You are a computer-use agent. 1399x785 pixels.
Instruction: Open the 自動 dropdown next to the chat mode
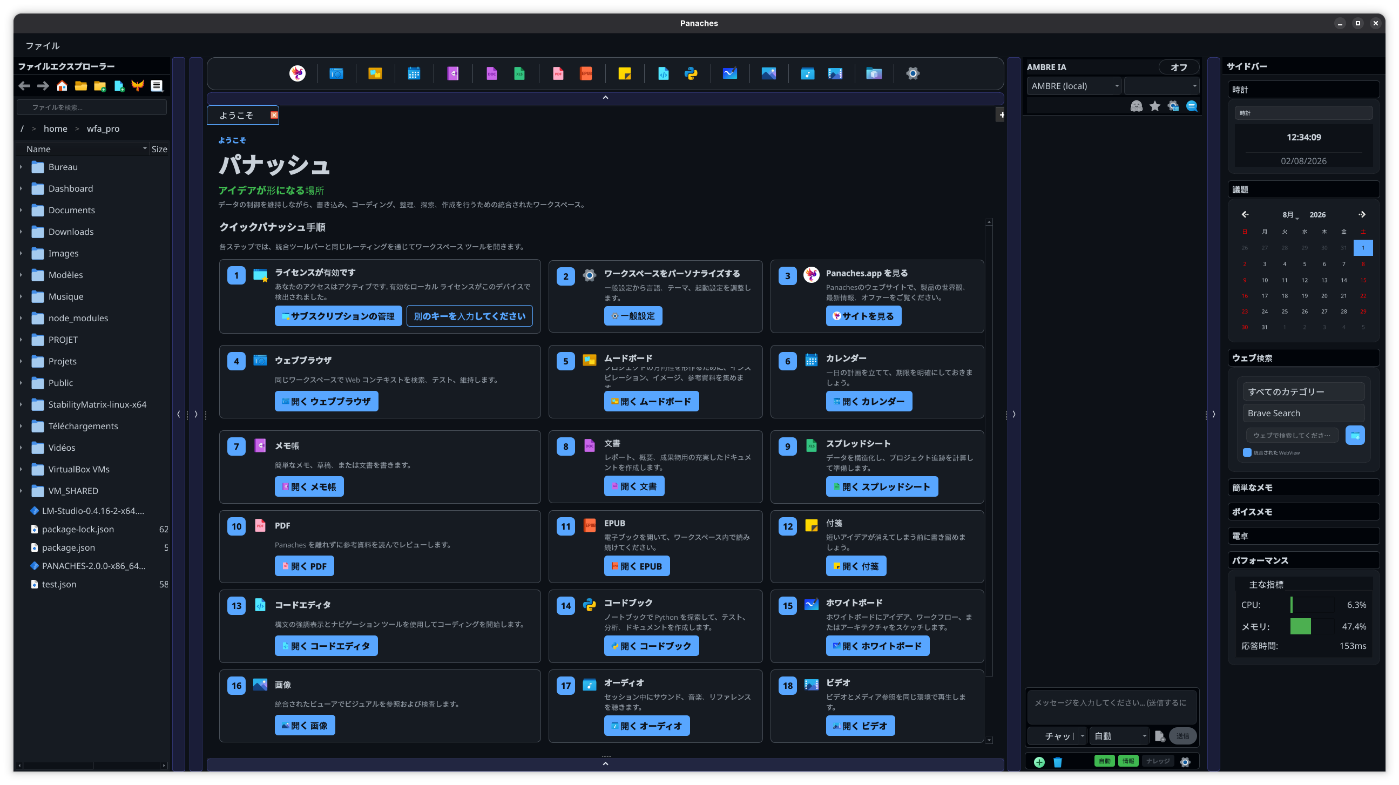point(1120,736)
